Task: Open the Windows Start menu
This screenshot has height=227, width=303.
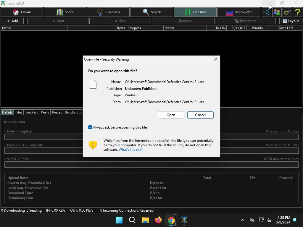Action: [x=119, y=220]
